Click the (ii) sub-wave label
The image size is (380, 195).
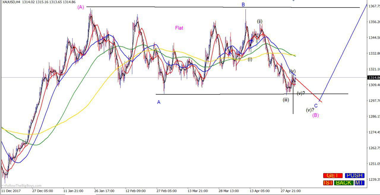click(260, 21)
